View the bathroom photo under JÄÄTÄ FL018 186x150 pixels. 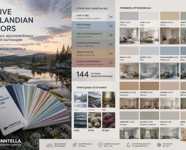[x=150, y=71]
